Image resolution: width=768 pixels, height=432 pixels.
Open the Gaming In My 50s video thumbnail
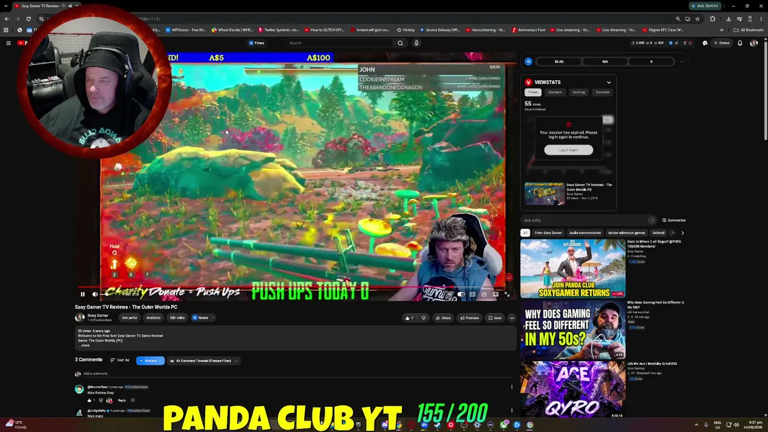click(573, 329)
